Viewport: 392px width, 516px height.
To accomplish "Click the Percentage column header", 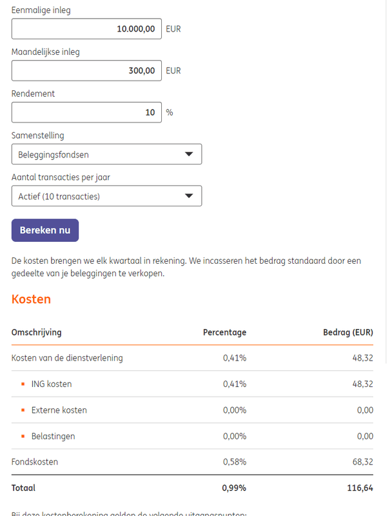I will point(224,332).
